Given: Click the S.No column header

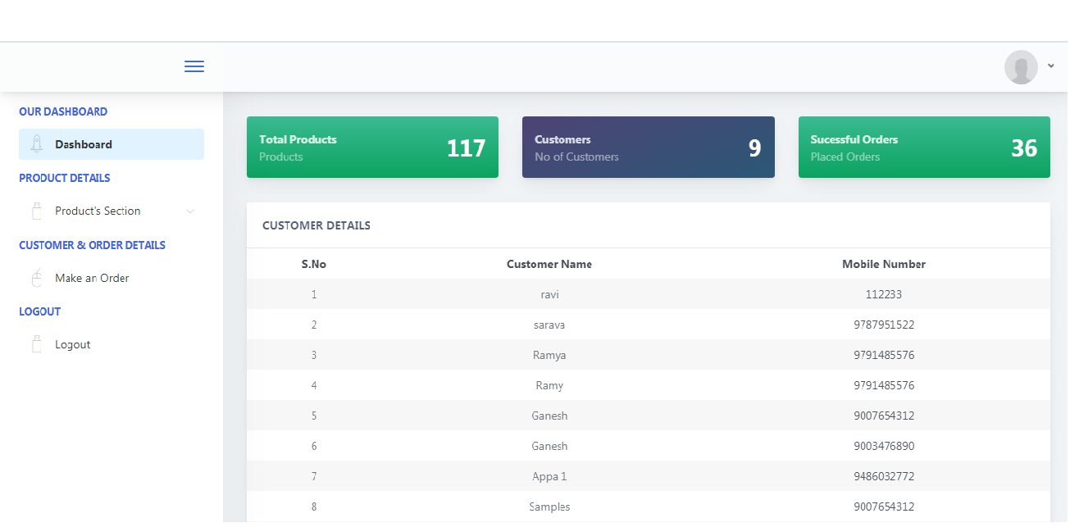Looking at the screenshot, I should (314, 265).
